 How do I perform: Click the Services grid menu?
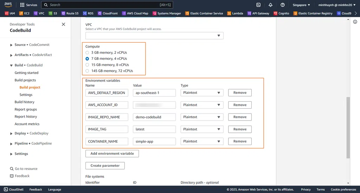pyautogui.click(x=28, y=5)
